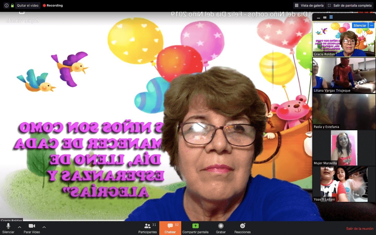Show only the active speaker thumbnail
The image size is (376, 235).
tap(325, 17)
